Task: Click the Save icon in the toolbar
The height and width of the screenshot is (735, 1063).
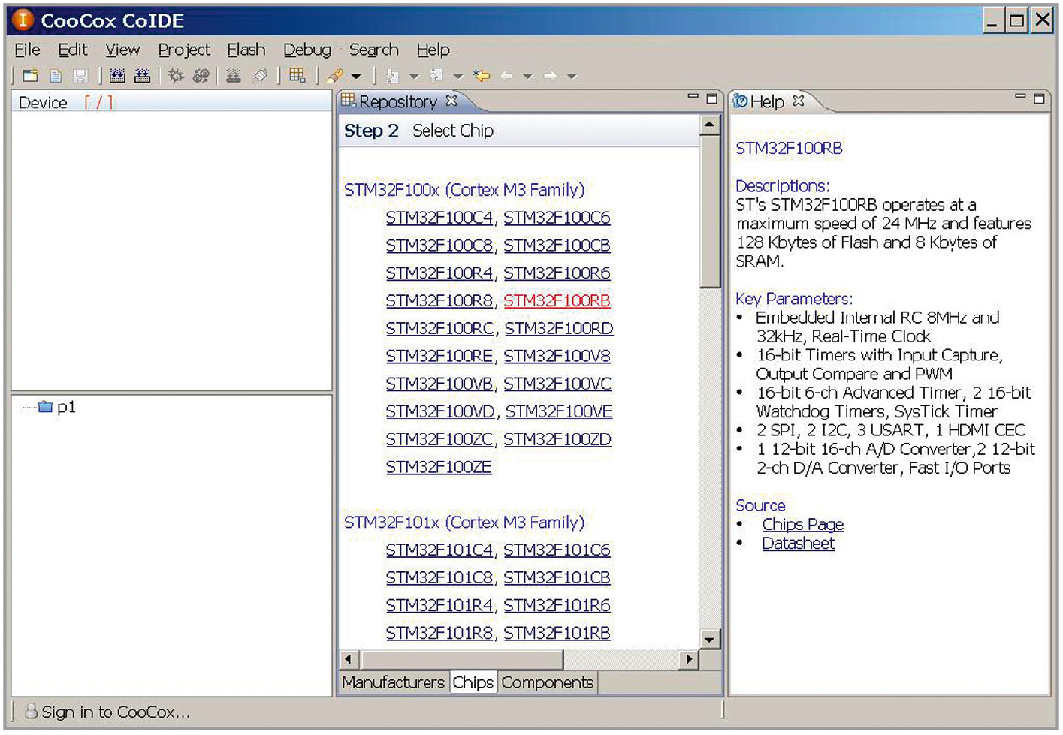Action: [80, 76]
